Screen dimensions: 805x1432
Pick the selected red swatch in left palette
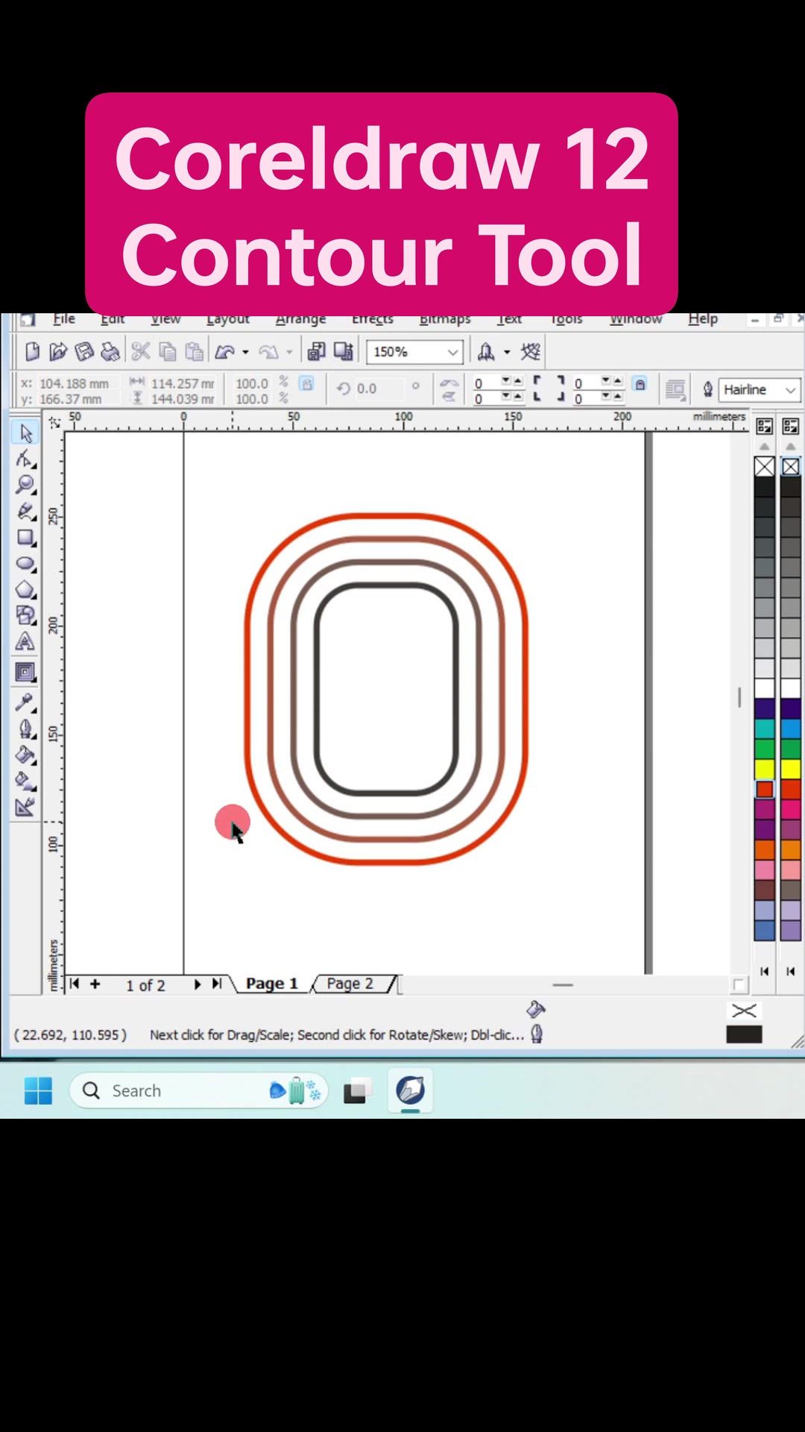point(765,789)
